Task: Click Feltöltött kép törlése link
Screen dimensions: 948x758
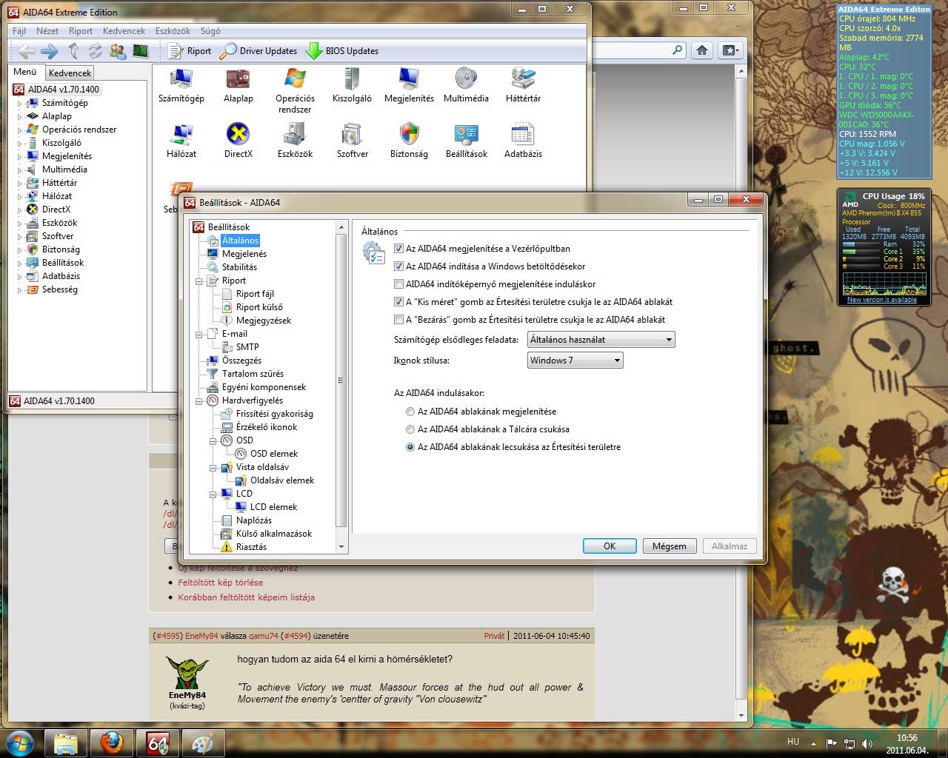Action: click(221, 583)
